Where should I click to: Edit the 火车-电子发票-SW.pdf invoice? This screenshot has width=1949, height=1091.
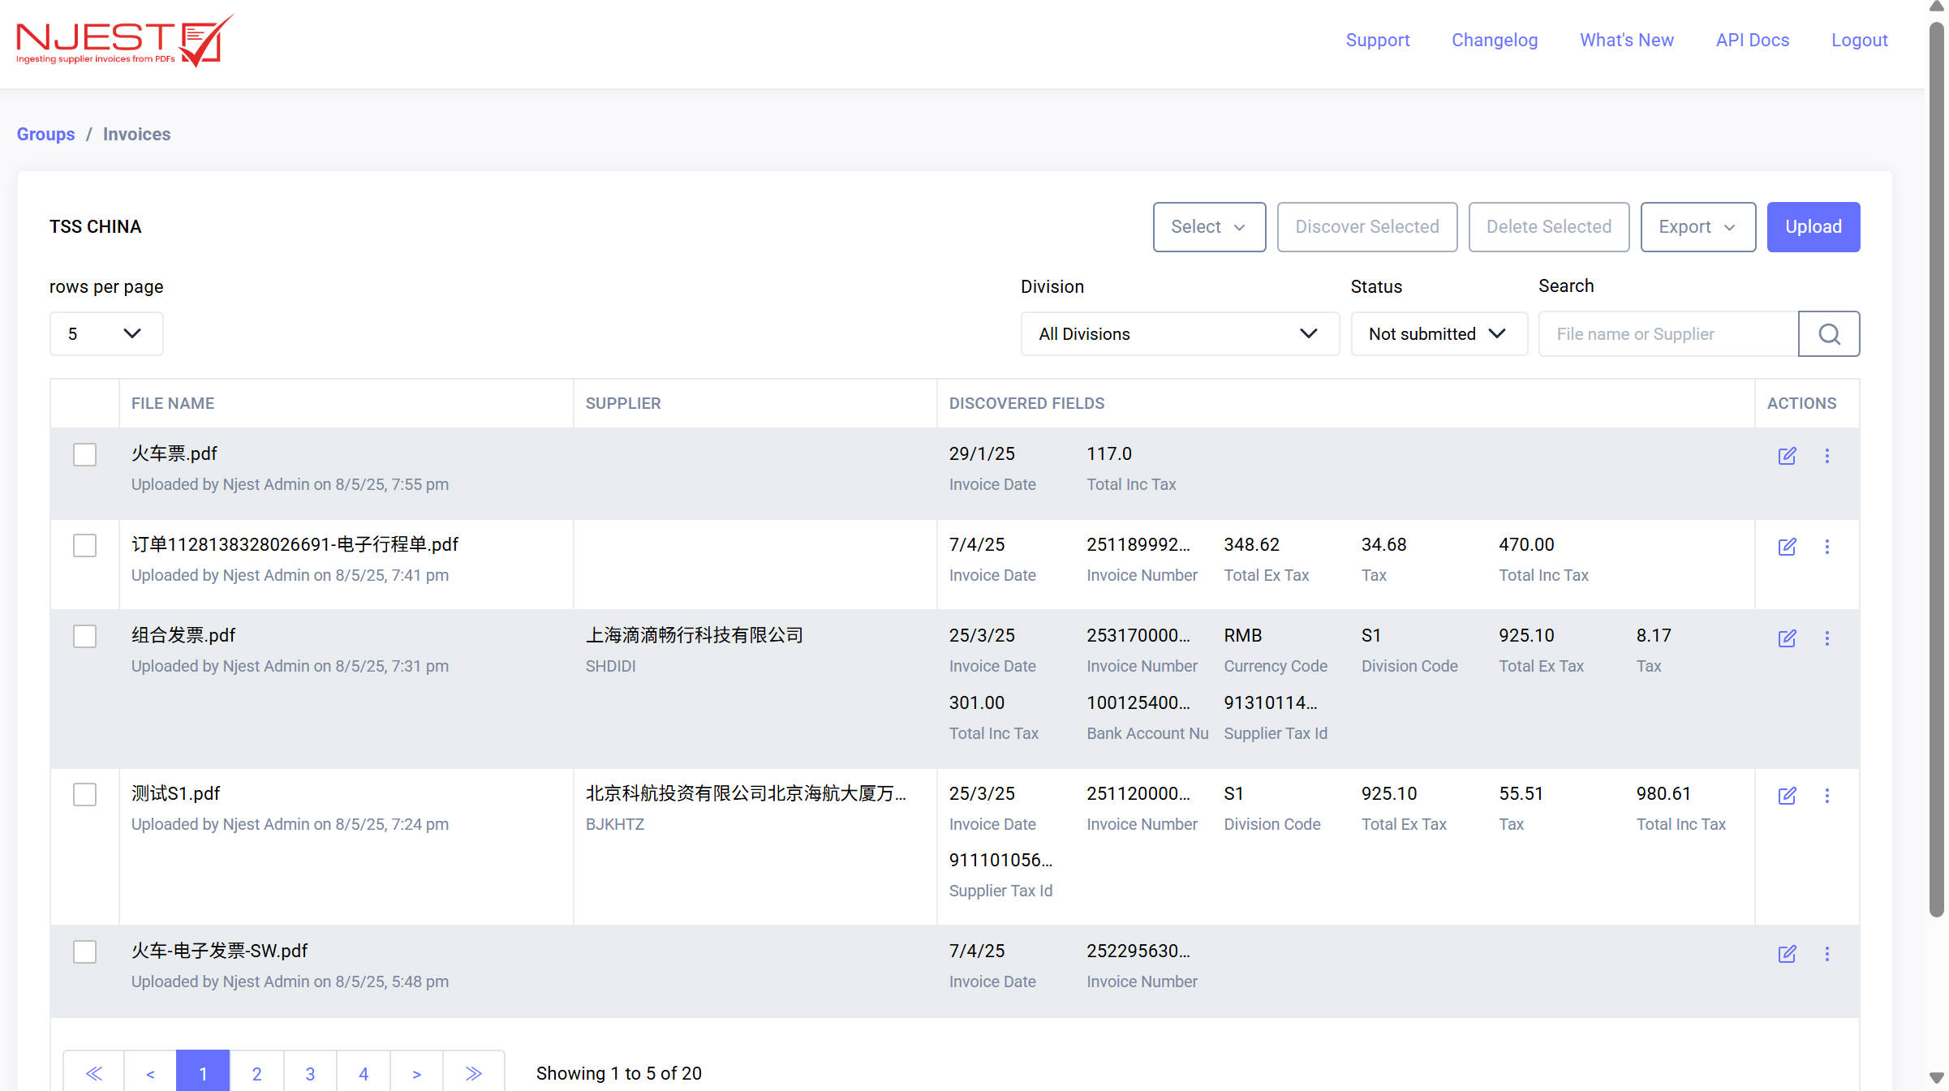tap(1787, 954)
